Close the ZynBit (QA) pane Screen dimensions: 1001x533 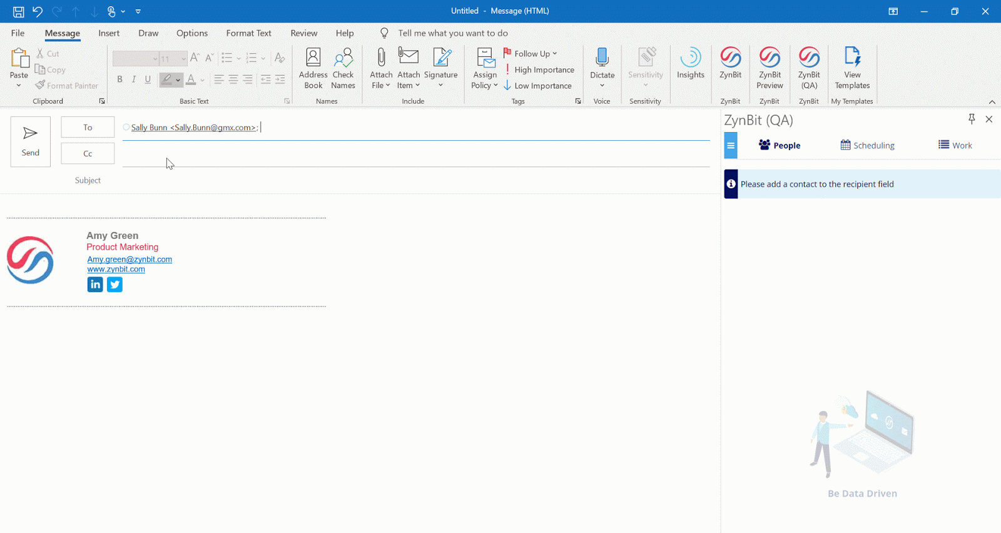tap(989, 119)
